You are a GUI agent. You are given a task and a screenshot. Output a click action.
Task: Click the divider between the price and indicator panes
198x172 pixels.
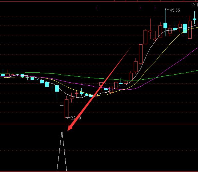click(x=99, y=124)
